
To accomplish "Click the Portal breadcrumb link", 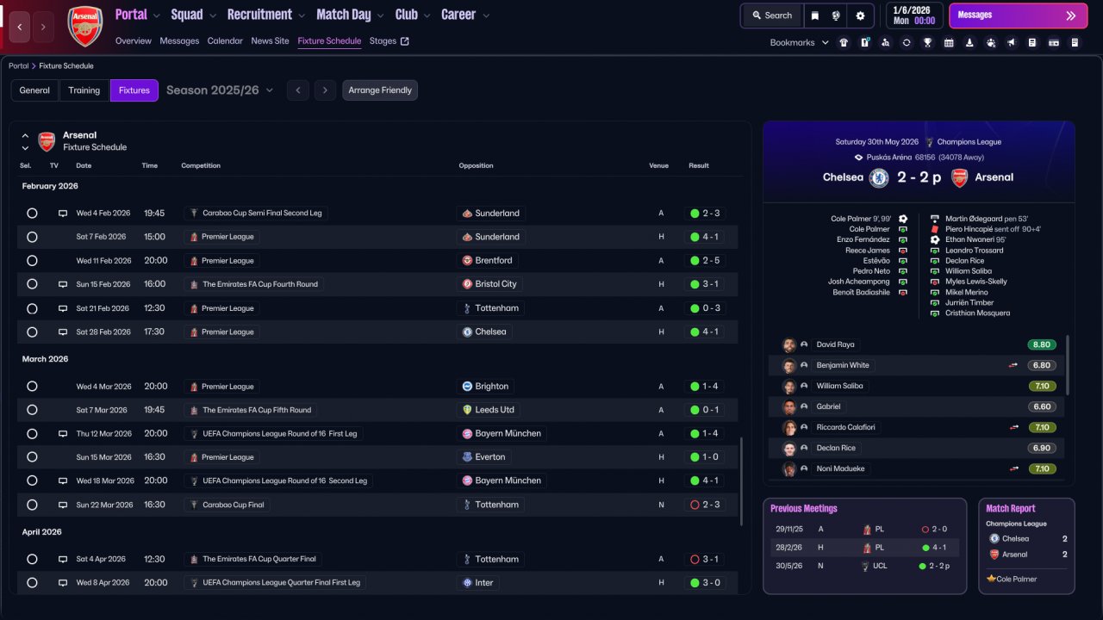I will pyautogui.click(x=17, y=66).
